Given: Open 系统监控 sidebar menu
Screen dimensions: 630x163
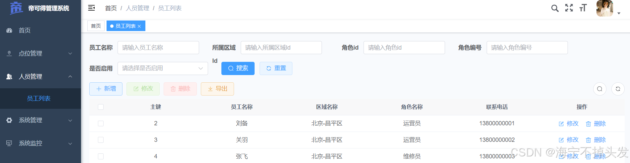Looking at the screenshot, I should point(40,143).
